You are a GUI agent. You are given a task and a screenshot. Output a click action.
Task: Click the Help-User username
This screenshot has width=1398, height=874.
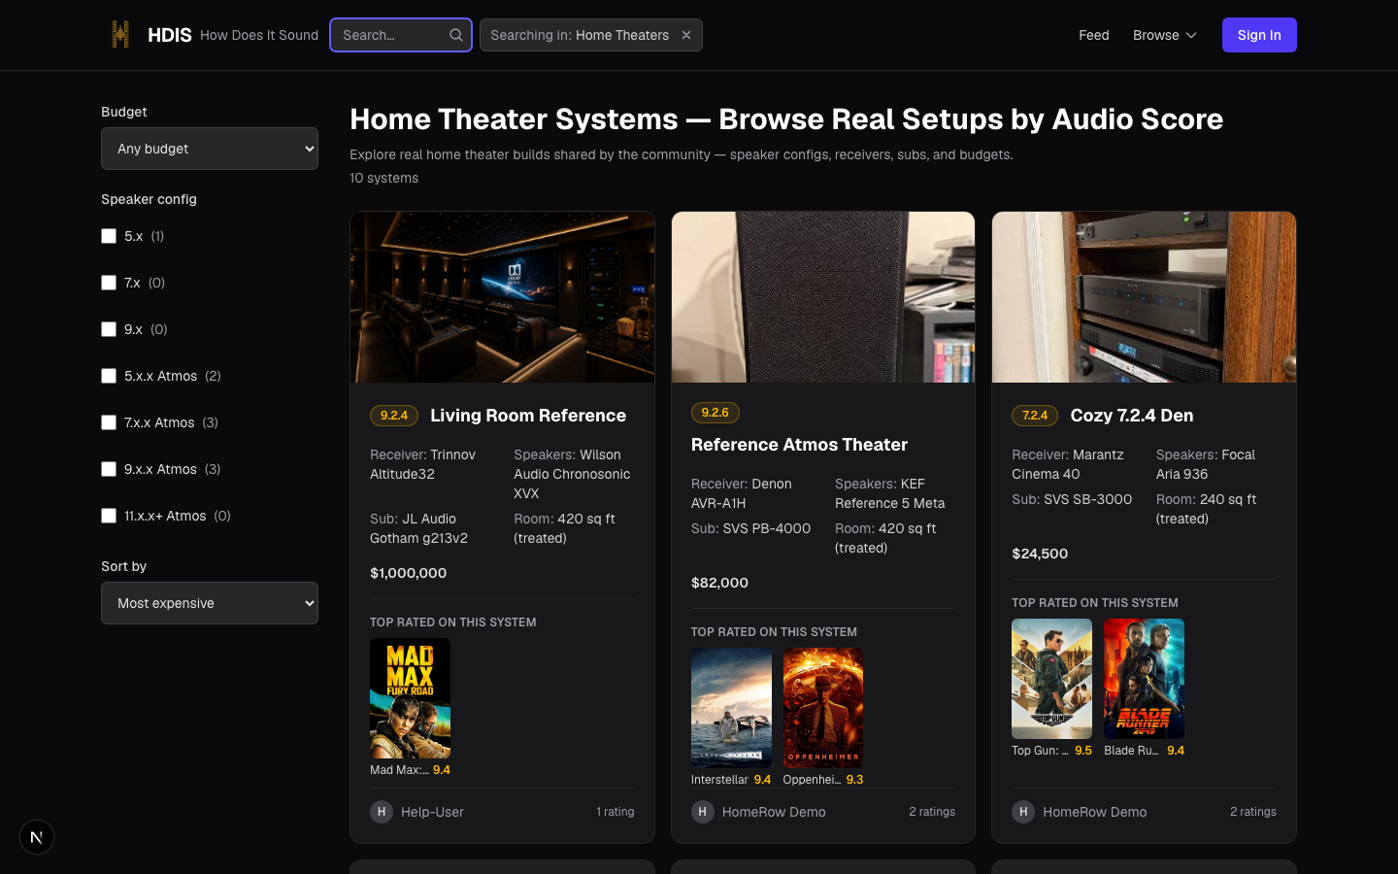click(x=432, y=812)
